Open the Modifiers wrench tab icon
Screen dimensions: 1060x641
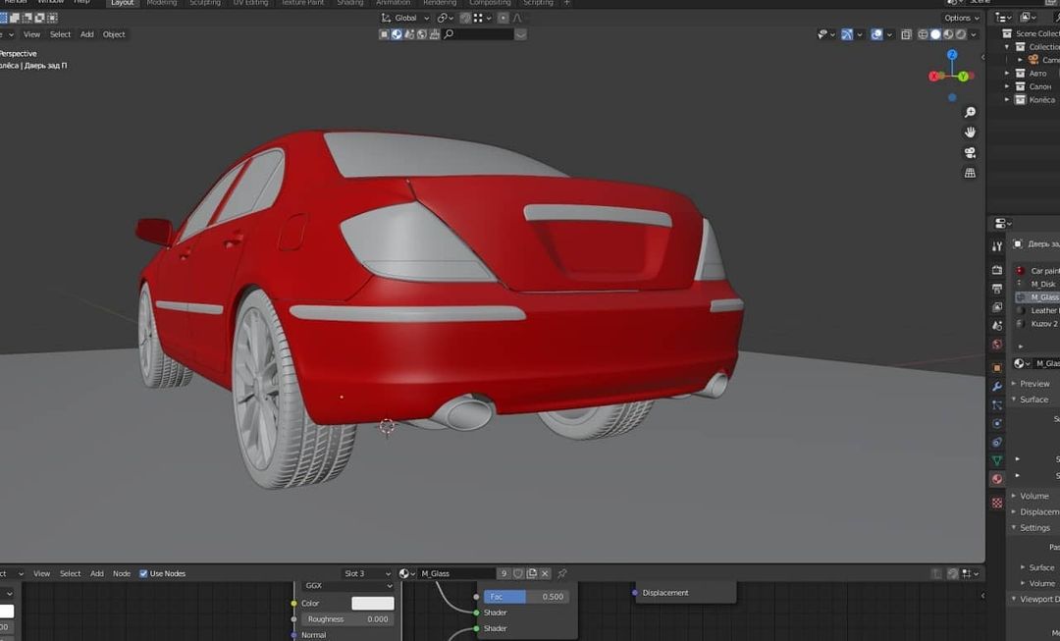coord(997,386)
